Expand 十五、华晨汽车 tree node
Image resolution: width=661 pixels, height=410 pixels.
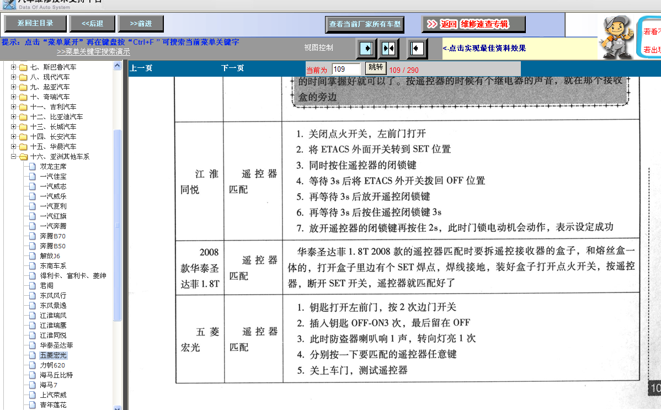13,146
